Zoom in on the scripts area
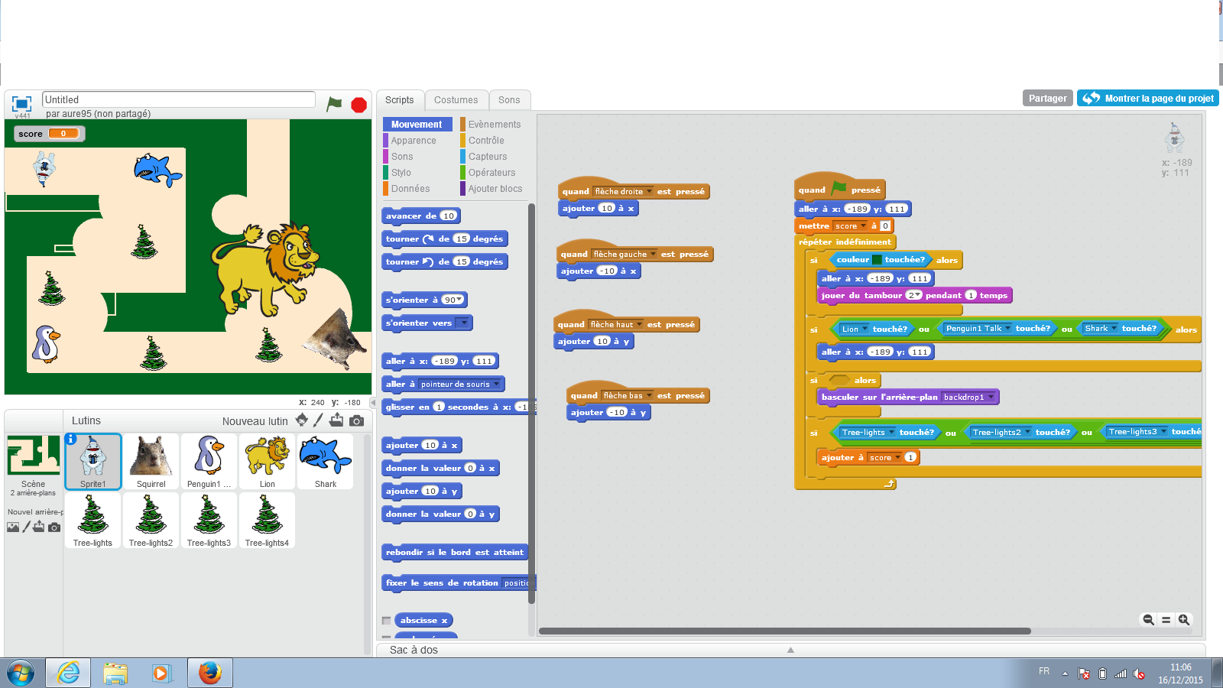Image resolution: width=1223 pixels, height=688 pixels. [1184, 620]
